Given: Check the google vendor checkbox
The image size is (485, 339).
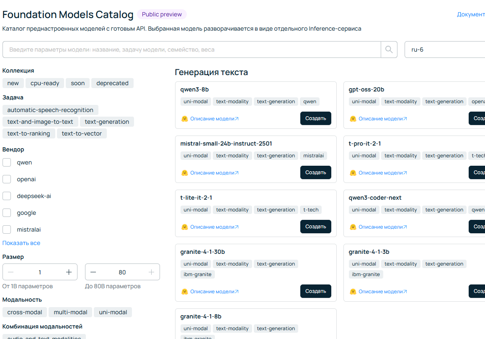Looking at the screenshot, I should (x=7, y=213).
